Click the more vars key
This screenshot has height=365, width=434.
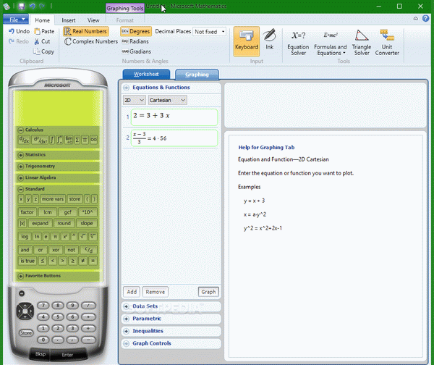pyautogui.click(x=53, y=199)
